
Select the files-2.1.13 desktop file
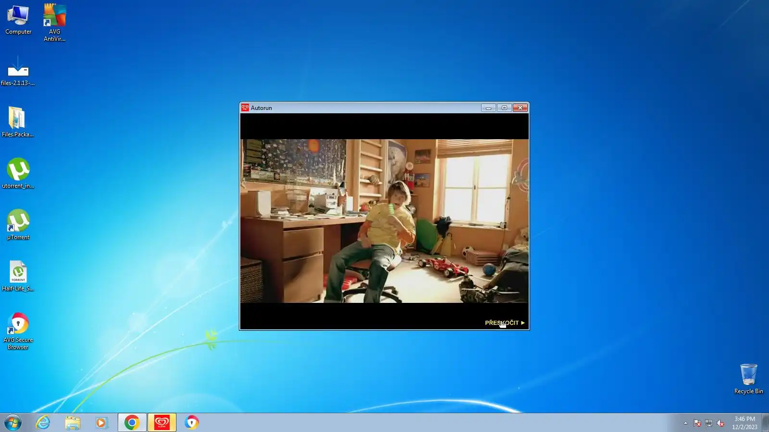point(18,71)
